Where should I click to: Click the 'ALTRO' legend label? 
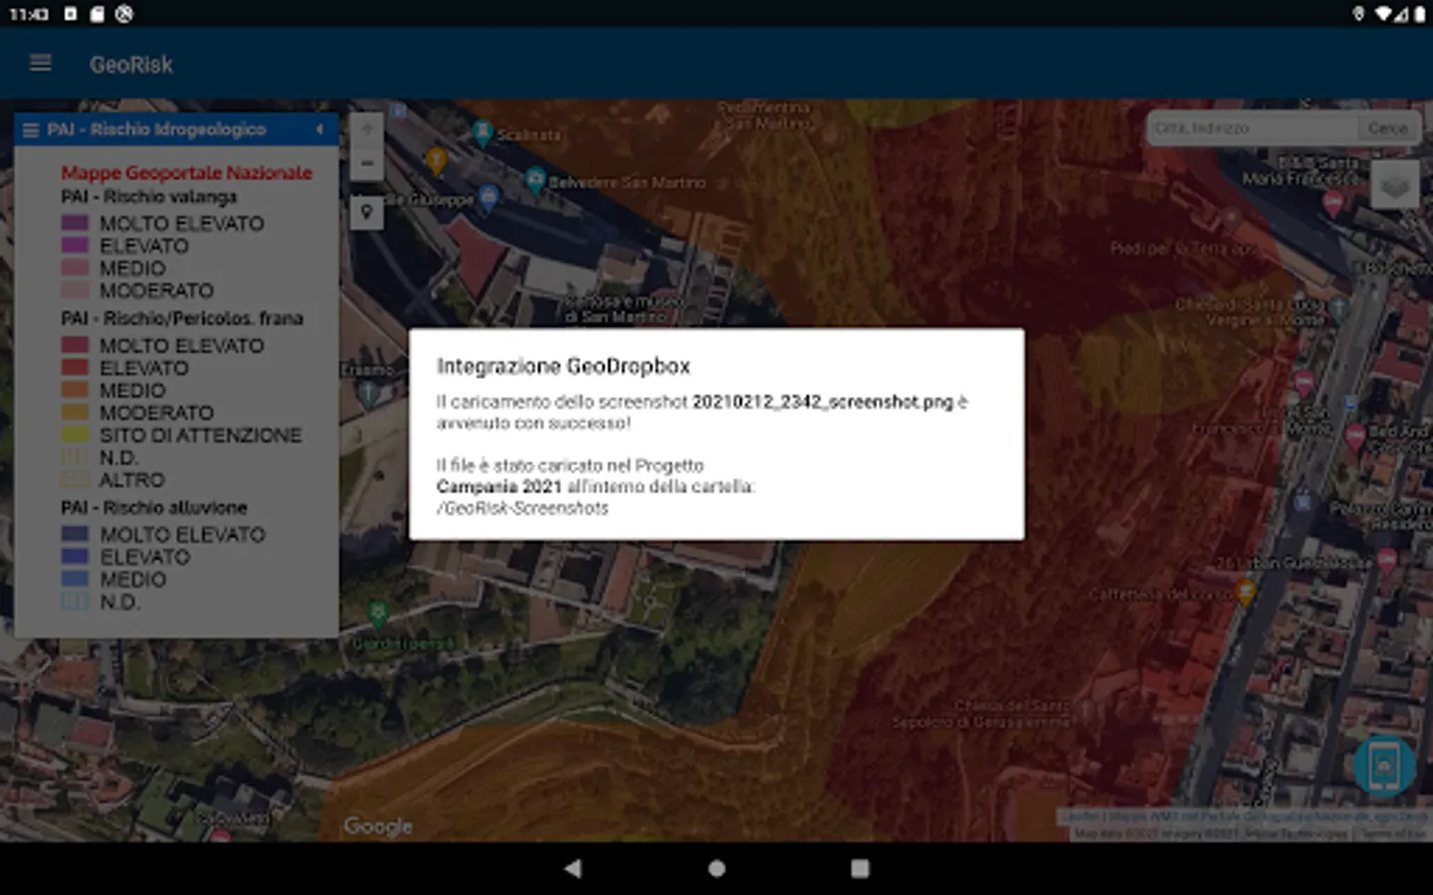coord(132,479)
